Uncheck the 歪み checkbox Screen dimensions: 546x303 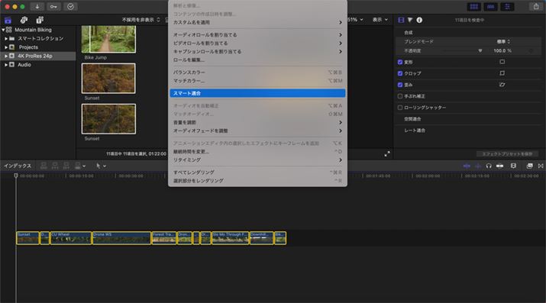point(399,85)
